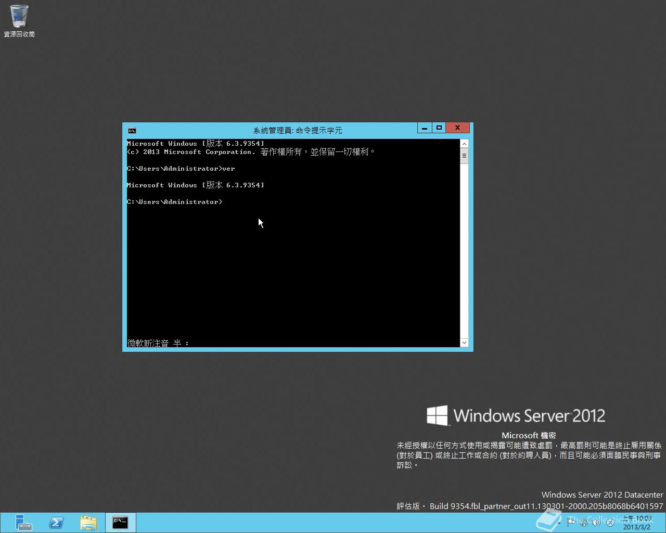
Task: Open the clock showing 2013/3/2
Action: [637, 523]
